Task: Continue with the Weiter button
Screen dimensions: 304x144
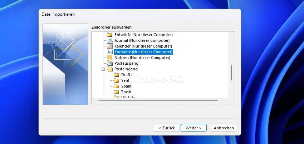Action: 193,128
